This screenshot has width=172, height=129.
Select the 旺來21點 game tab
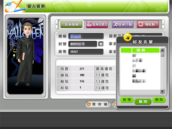click(x=123, y=24)
